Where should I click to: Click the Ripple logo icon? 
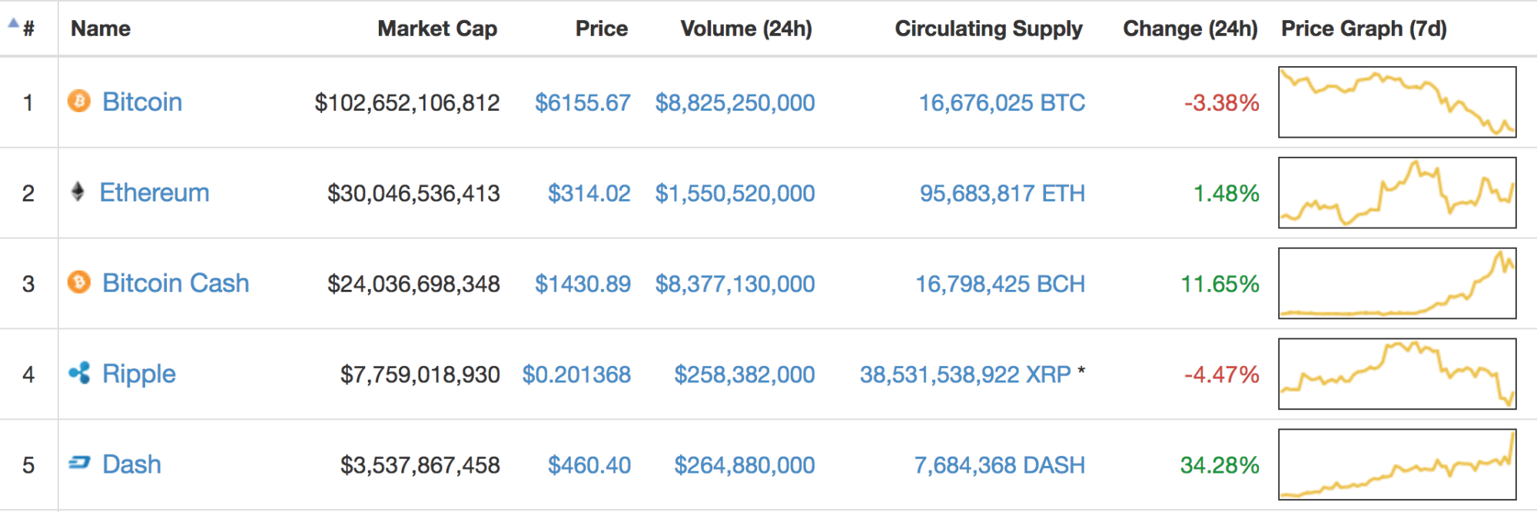point(81,374)
